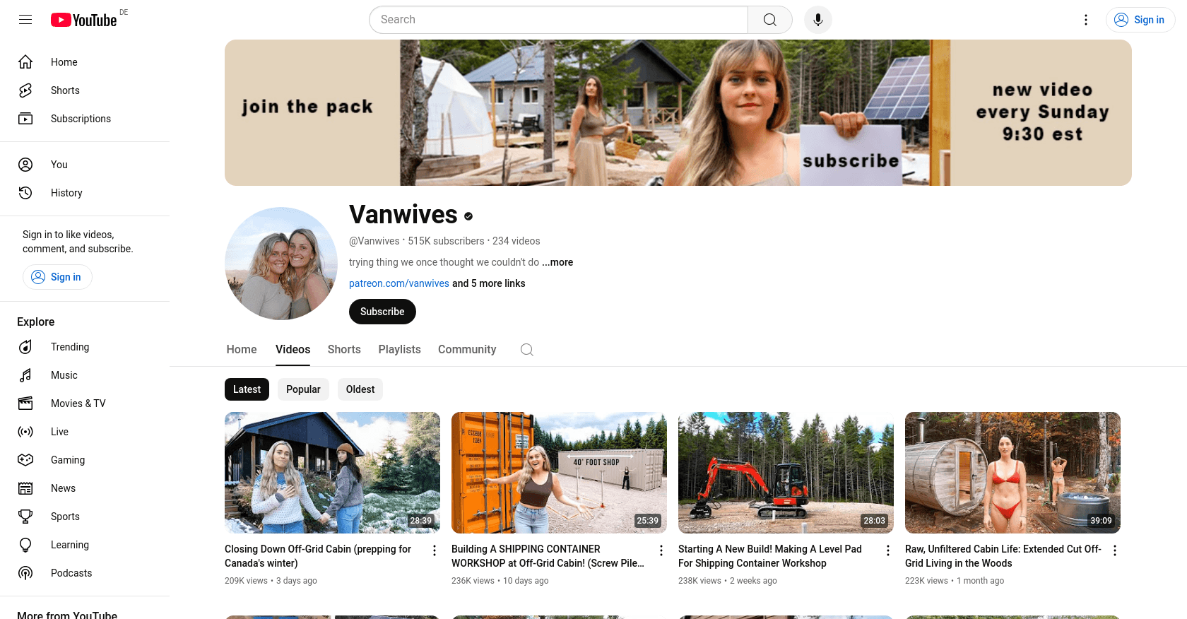Open options menu for Closing Down Off-Grid Cabin video
The height and width of the screenshot is (619, 1187).
click(435, 550)
